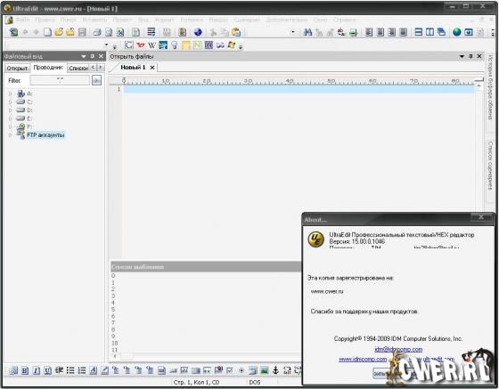
Task: Click the Find binoculars icon
Action: tap(307, 32)
